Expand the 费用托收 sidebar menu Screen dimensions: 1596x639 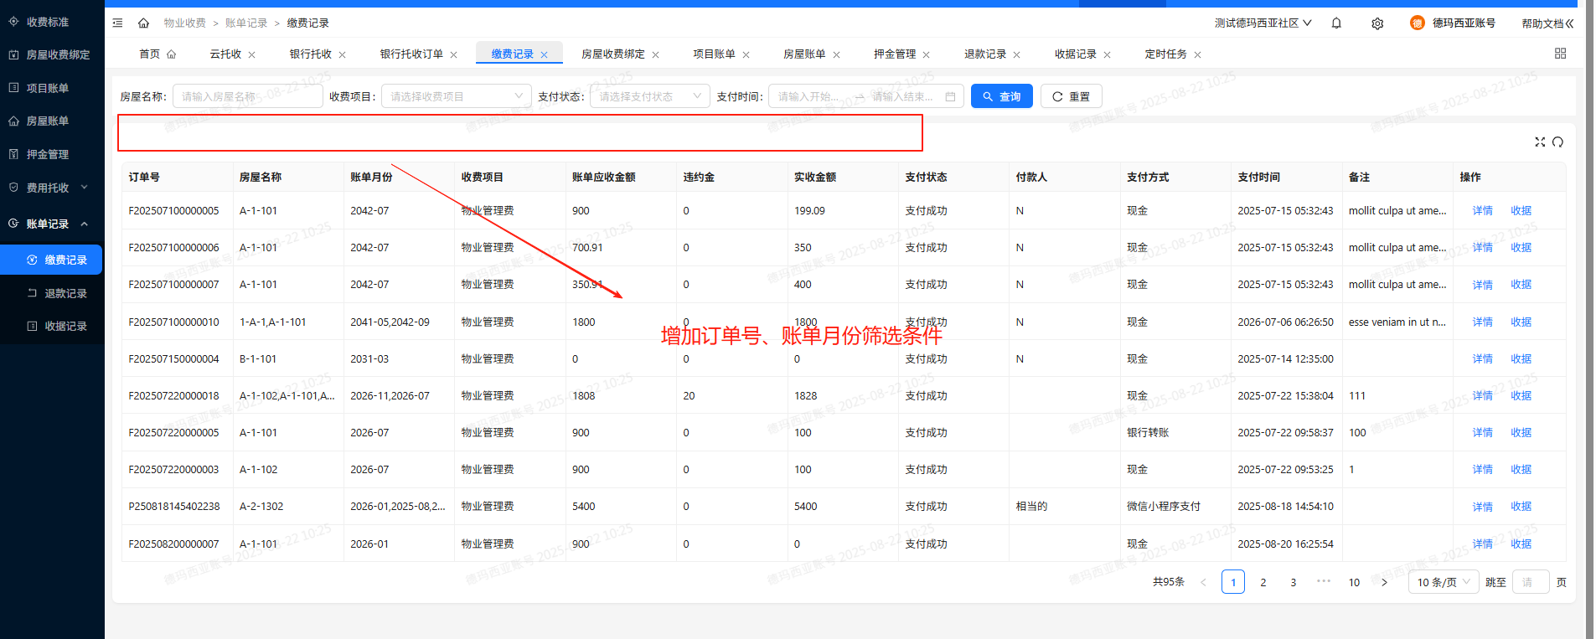click(x=50, y=188)
